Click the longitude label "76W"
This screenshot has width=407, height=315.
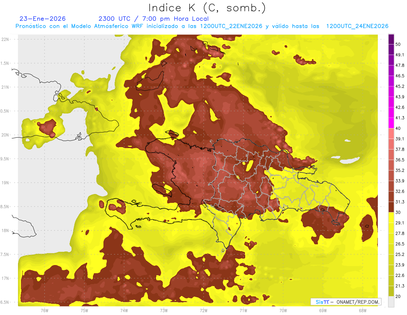point(44,311)
